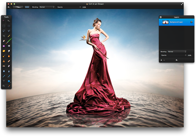Select the Lasso tool

(x=4, y=31)
